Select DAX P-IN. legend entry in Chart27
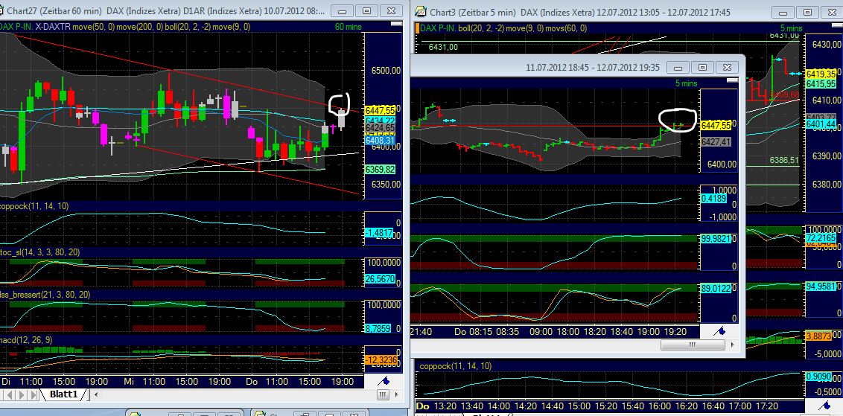The height and width of the screenshot is (416, 843). point(16,26)
